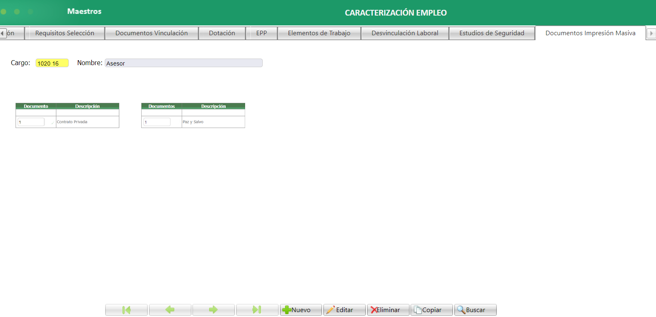Select the Contrato Privada description cell

pos(88,122)
